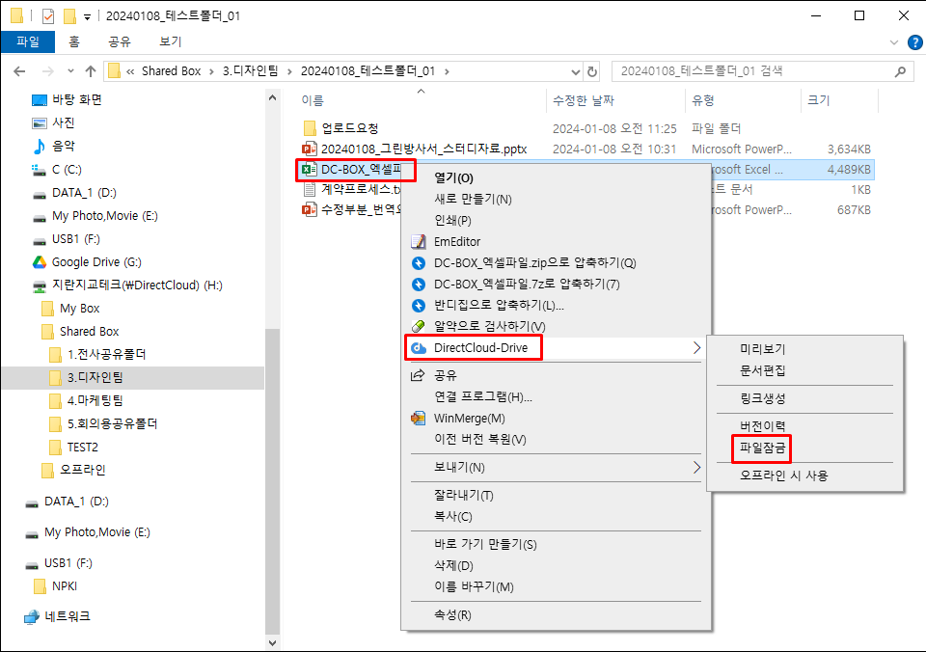The width and height of the screenshot is (926, 652).
Task: Click the WinMerge icon in context menu
Action: pos(419,419)
